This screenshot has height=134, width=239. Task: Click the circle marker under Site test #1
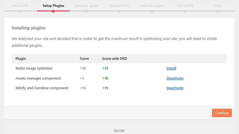[x=20, y=11]
